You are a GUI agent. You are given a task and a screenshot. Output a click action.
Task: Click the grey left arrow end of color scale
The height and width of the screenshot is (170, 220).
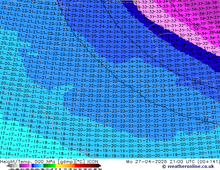point(8,165)
